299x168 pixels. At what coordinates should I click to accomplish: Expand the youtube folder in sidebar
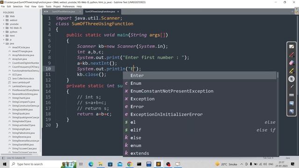point(4,24)
